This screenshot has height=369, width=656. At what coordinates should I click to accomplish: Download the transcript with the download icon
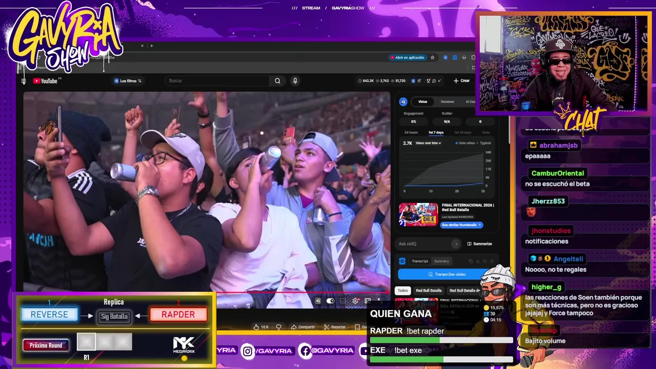(478, 261)
